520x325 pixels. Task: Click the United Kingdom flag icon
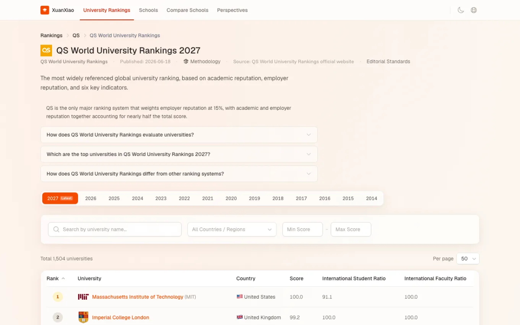tap(239, 317)
